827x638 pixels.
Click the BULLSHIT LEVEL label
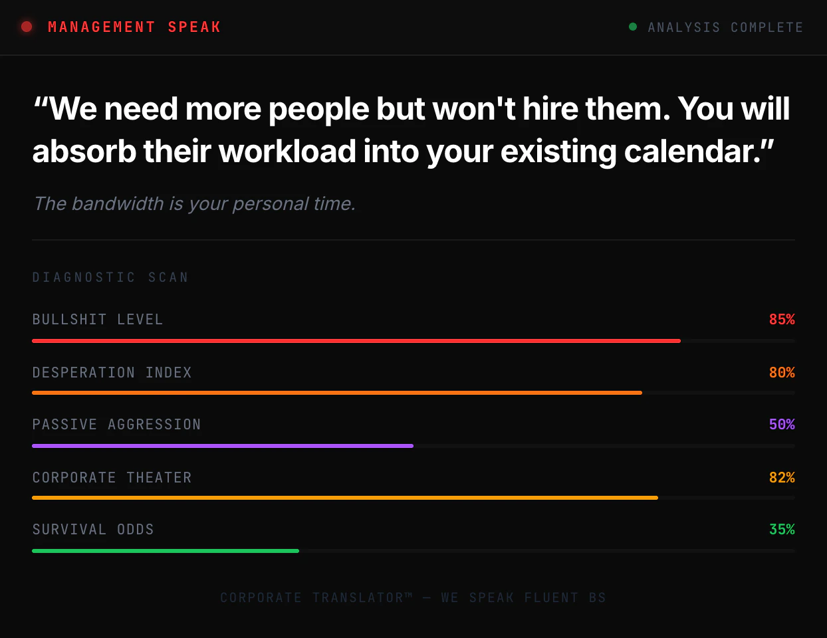(x=98, y=319)
